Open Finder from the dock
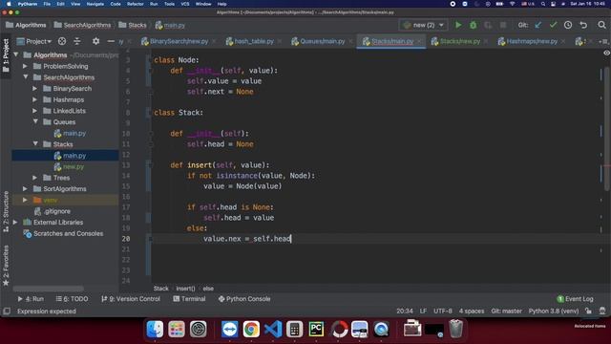 [155, 329]
